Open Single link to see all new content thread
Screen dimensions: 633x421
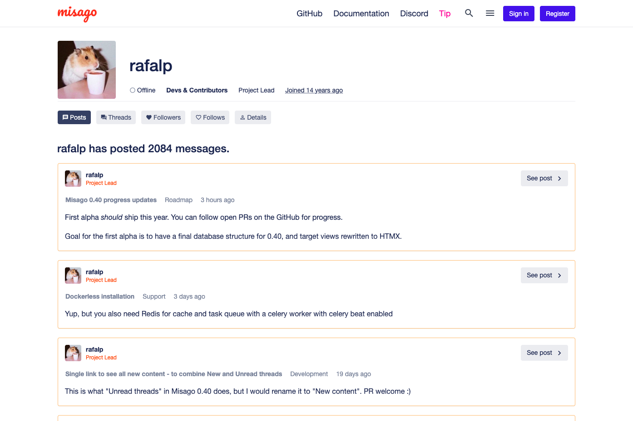[173, 374]
